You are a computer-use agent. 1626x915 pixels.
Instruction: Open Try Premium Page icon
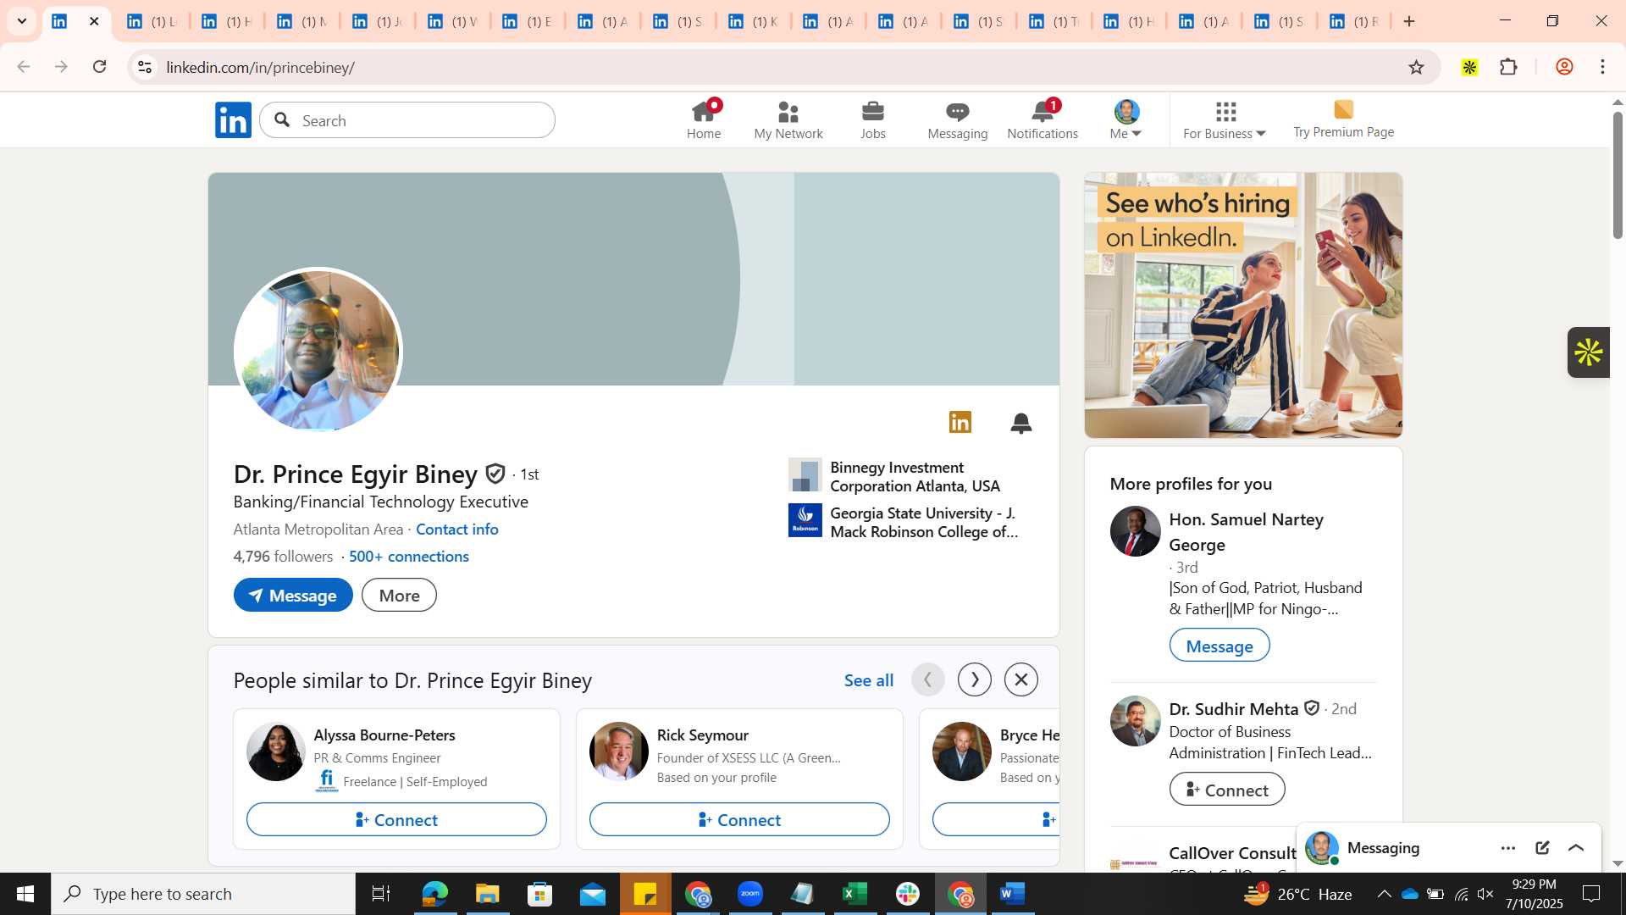1343,119
